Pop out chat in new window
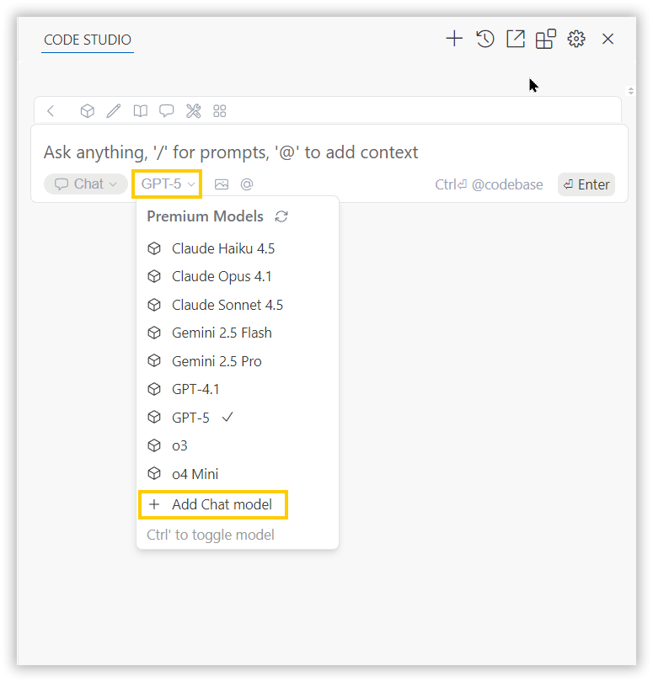The width and height of the screenshot is (653, 682). 515,39
